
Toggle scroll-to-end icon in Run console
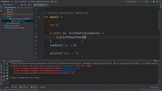7,73
